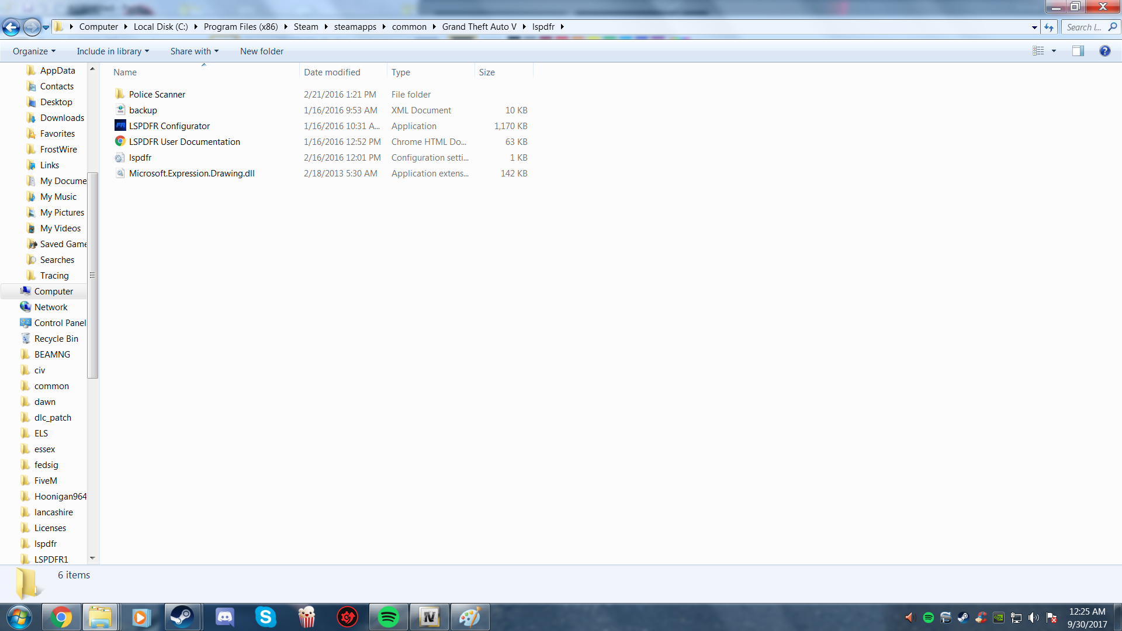Click Steam in the address breadcrumb
Image resolution: width=1122 pixels, height=631 pixels.
(x=306, y=27)
